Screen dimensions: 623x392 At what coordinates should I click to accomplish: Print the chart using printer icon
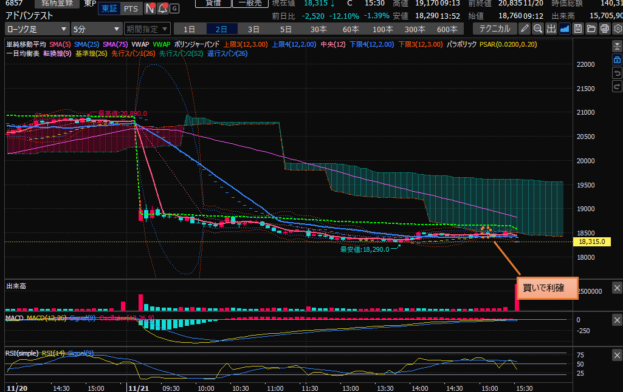(x=604, y=29)
